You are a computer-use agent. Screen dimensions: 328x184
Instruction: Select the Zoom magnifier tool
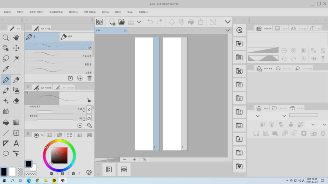click(6, 37)
